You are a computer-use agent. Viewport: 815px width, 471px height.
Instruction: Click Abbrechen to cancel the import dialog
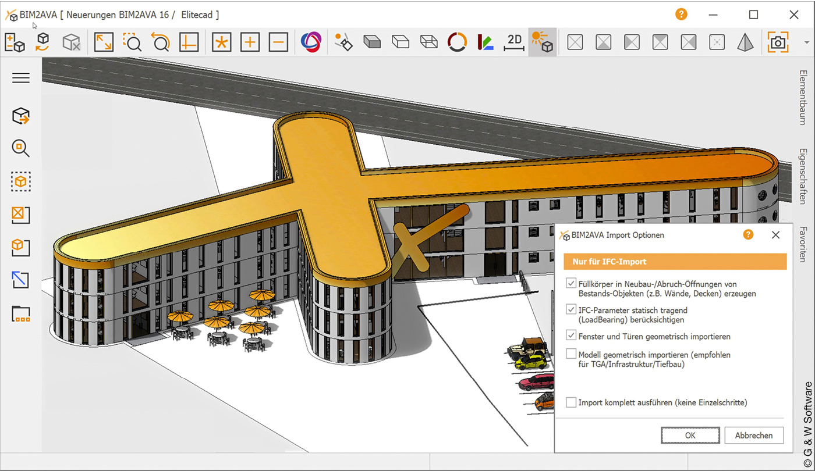(x=754, y=435)
